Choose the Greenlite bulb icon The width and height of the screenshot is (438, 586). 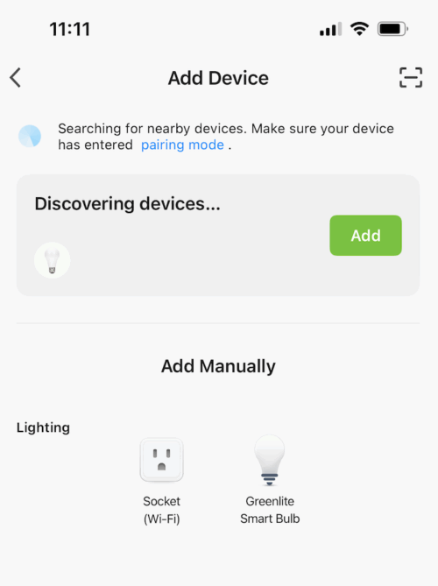pyautogui.click(x=270, y=460)
